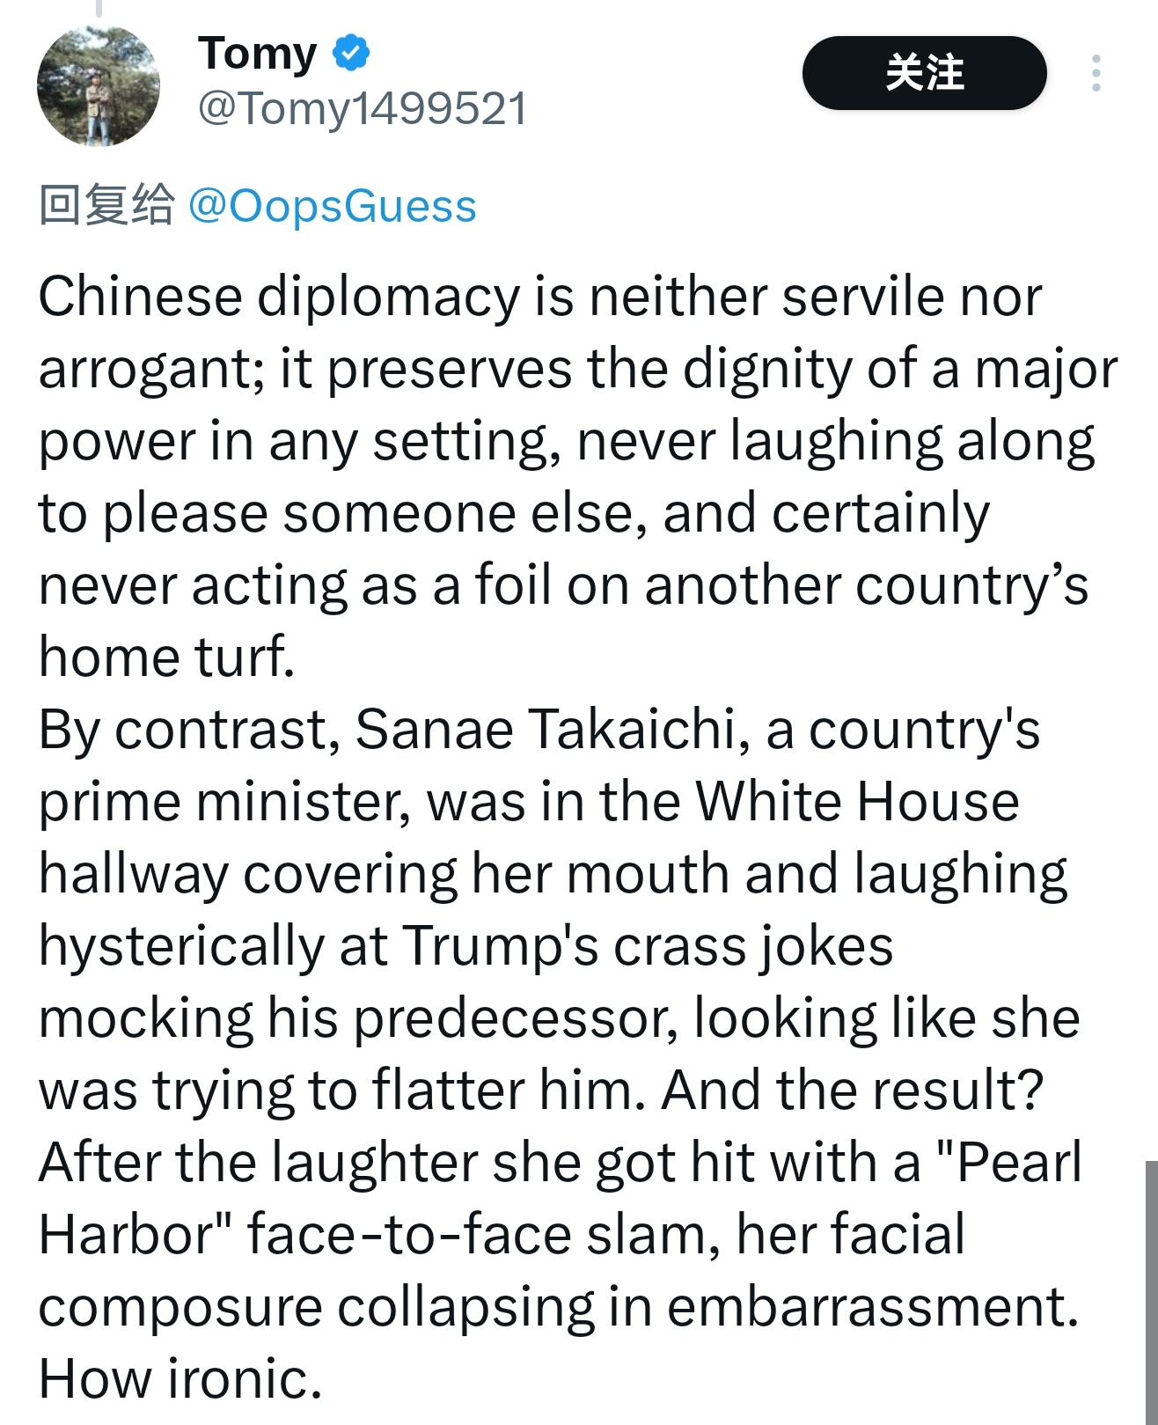Click the phrase "composure collapsing in embarrassment"
The width and height of the screenshot is (1158, 1425).
click(x=559, y=1307)
